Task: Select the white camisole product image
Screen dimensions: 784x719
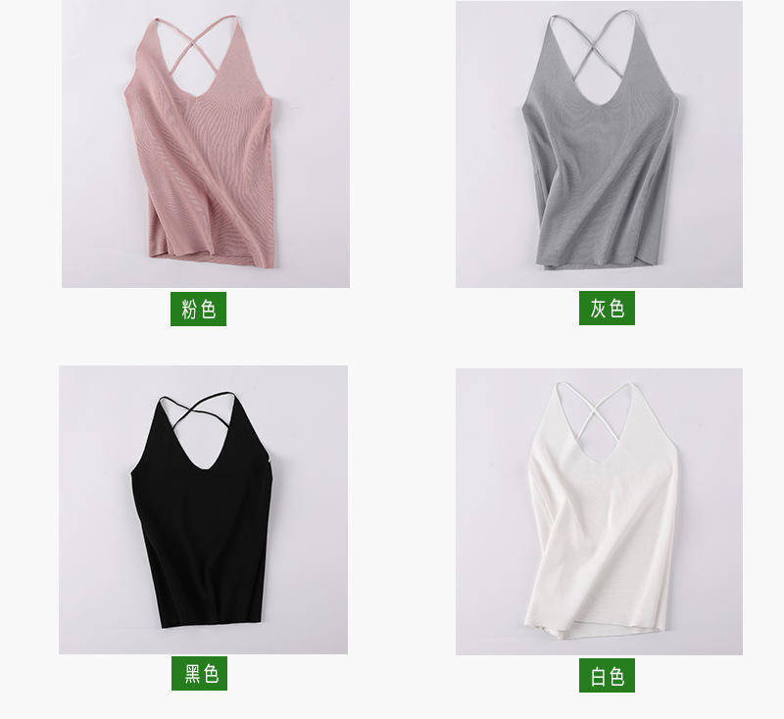Action: click(599, 511)
